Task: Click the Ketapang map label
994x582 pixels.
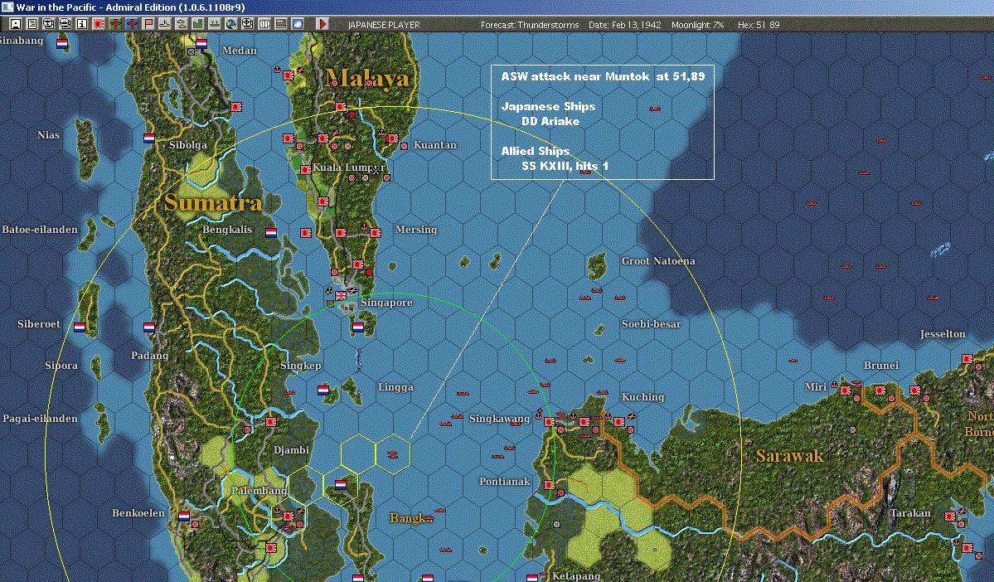Action: tap(576, 575)
